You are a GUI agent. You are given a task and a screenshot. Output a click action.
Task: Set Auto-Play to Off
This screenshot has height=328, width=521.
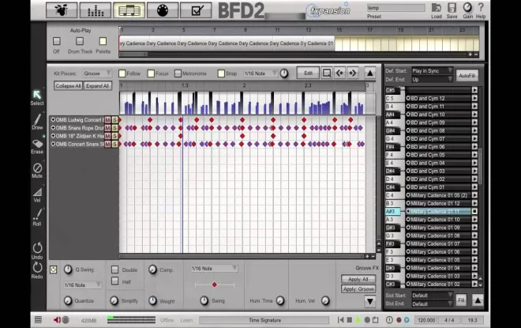[x=57, y=41]
